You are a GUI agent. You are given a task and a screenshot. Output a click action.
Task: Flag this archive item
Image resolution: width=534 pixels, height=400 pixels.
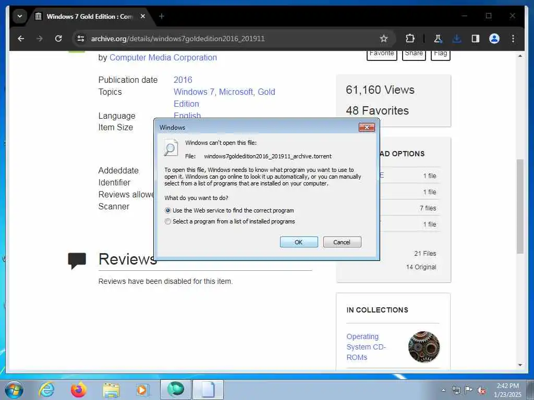tap(440, 54)
